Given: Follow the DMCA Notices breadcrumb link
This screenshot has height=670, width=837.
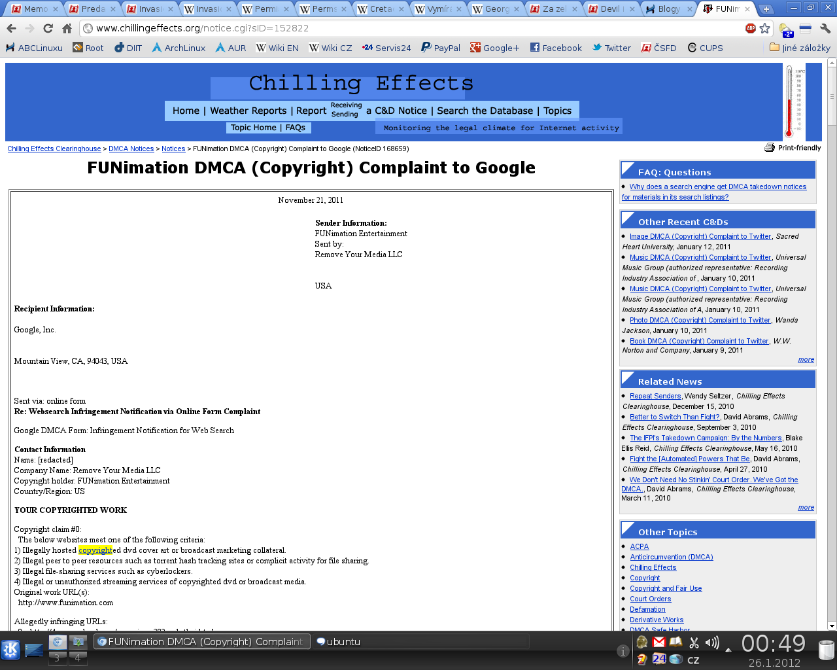Looking at the screenshot, I should [x=131, y=149].
